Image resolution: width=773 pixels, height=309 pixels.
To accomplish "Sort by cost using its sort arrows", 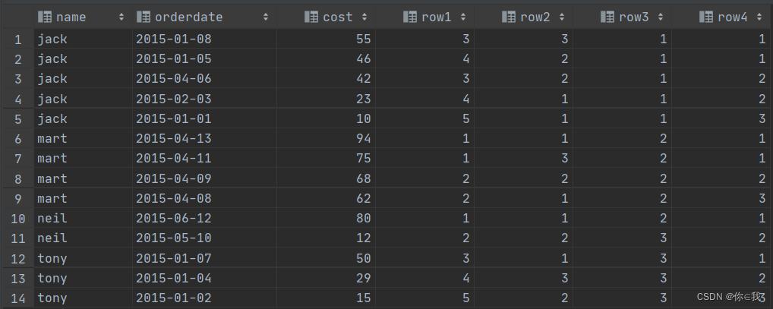I will pos(364,17).
